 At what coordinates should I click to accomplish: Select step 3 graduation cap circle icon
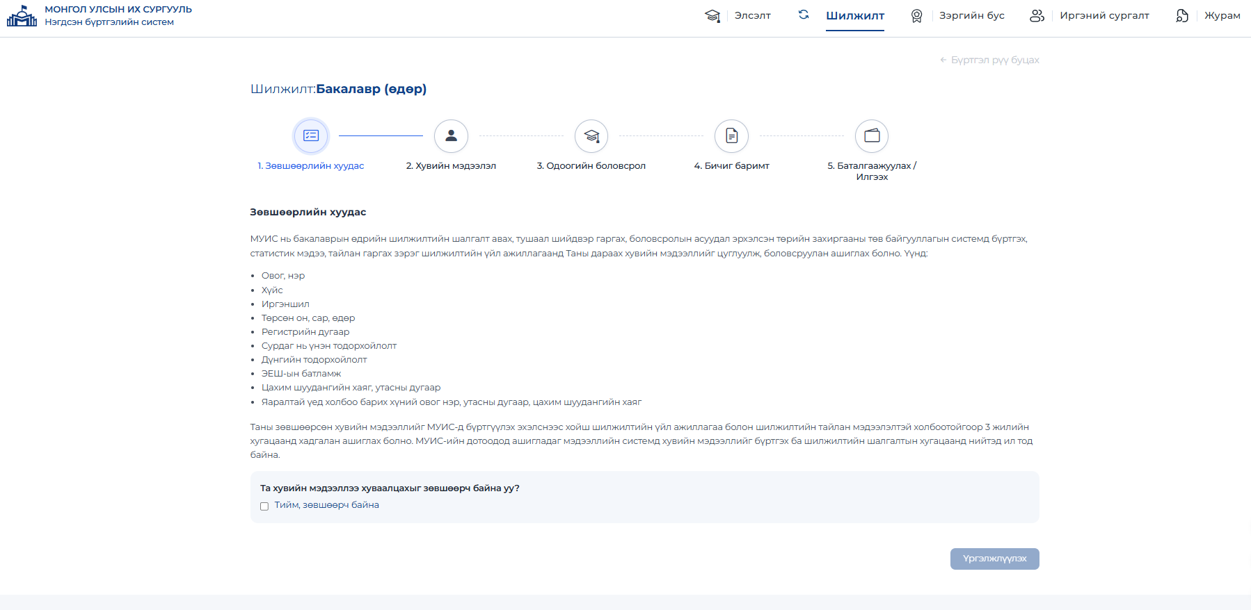pyautogui.click(x=591, y=136)
